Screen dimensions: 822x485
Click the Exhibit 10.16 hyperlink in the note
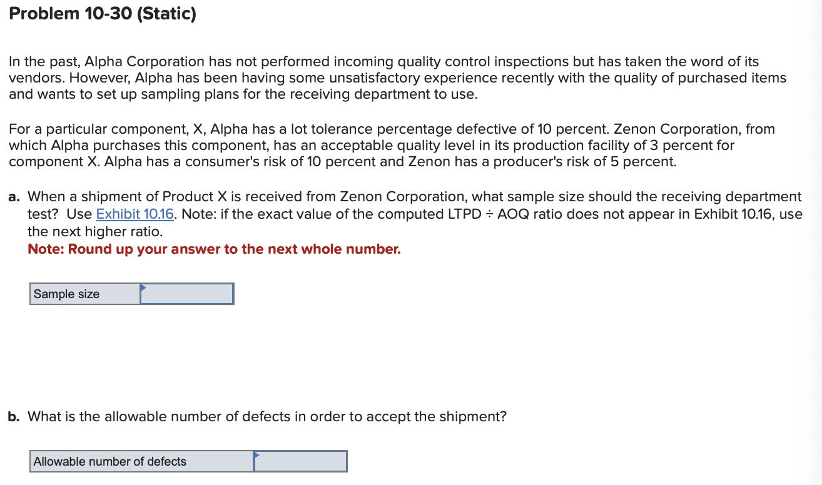[135, 214]
